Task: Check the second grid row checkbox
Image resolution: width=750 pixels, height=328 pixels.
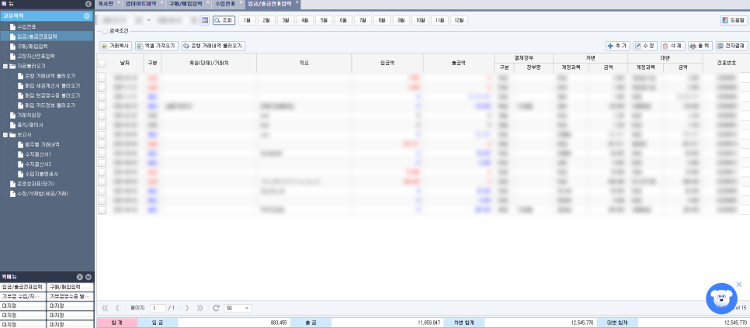Action: [x=102, y=88]
